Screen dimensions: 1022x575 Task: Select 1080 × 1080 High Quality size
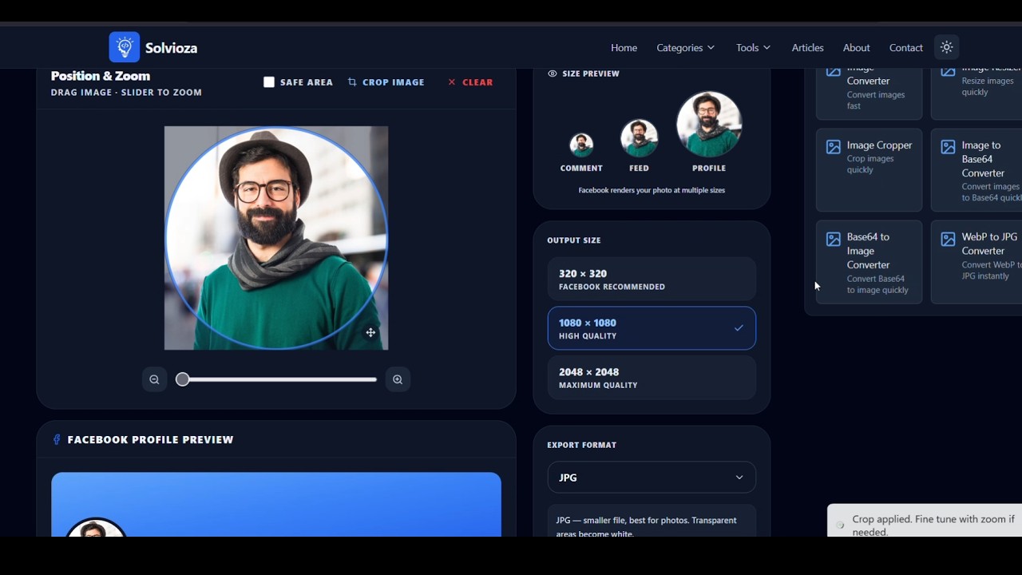click(652, 328)
